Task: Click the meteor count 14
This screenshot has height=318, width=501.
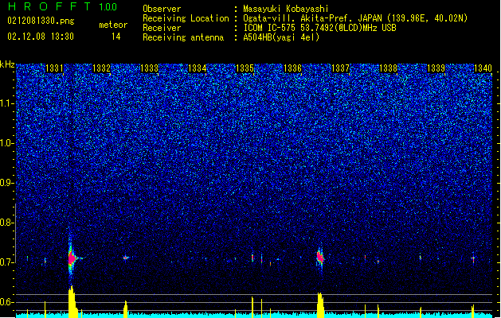Action: point(116,37)
